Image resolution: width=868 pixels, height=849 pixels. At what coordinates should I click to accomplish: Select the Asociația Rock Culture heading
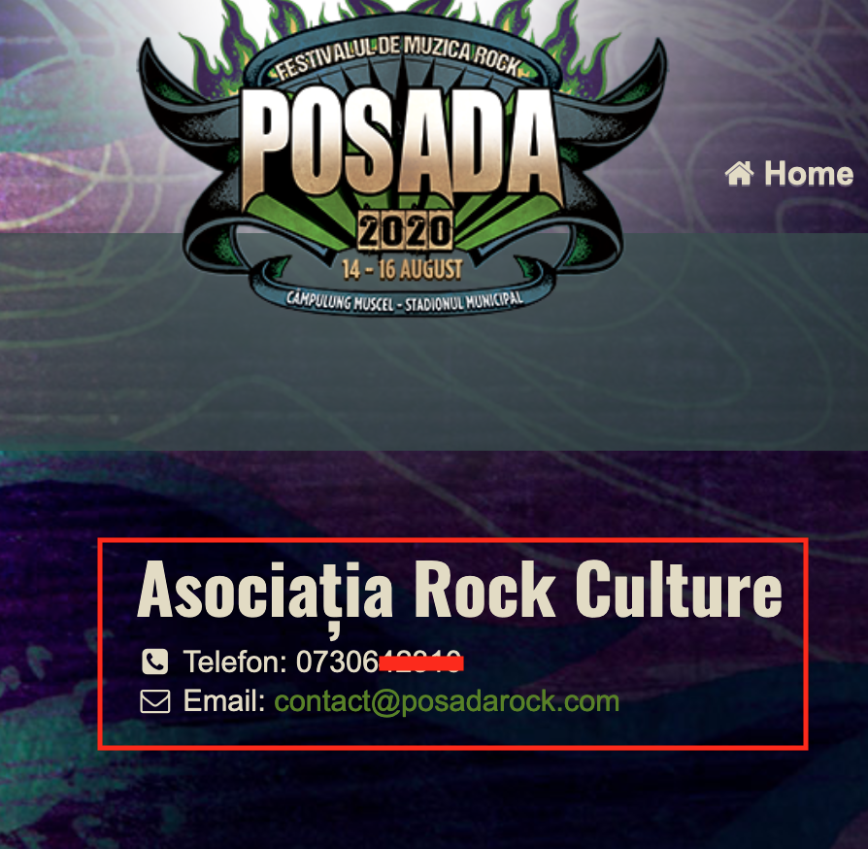tap(459, 591)
